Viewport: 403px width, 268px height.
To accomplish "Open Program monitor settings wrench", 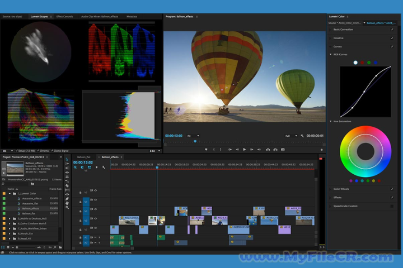I will (302, 136).
